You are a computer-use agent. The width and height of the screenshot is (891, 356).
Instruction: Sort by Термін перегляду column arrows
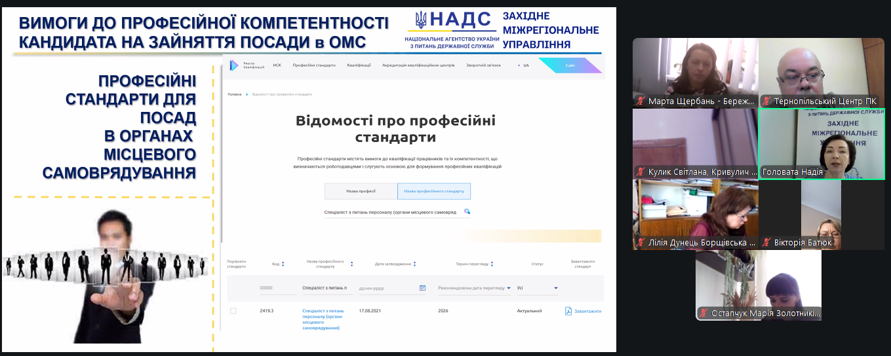pyautogui.click(x=492, y=264)
